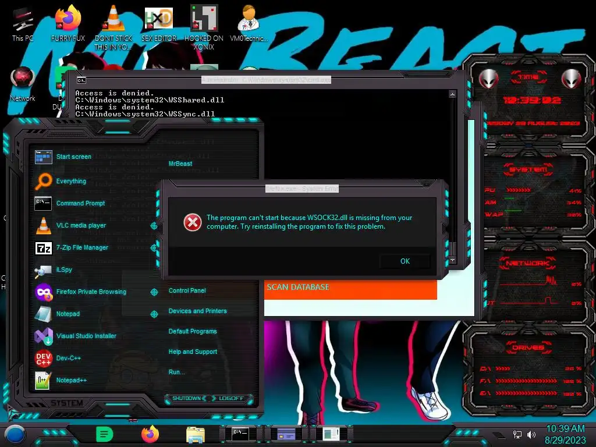Open File Explorer from the taskbar
The image size is (596, 447).
click(196, 435)
